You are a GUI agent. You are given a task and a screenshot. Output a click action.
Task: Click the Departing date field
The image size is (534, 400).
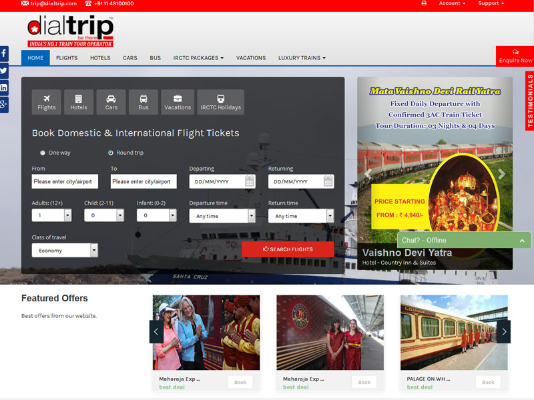pyautogui.click(x=222, y=181)
